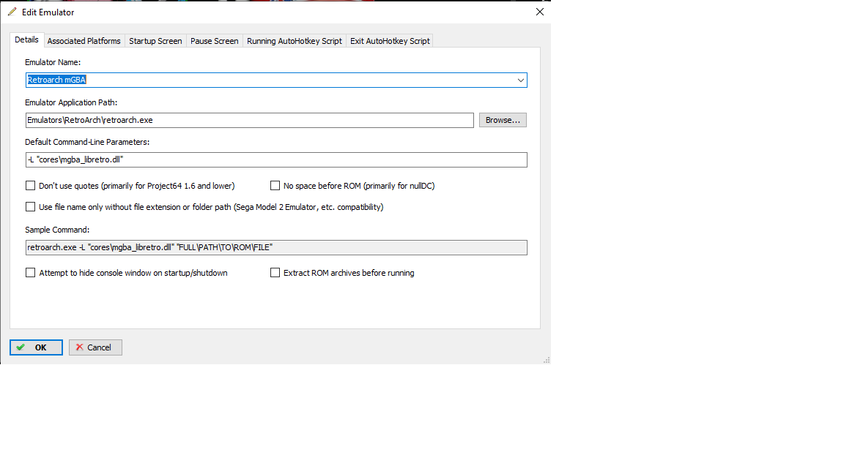
Task: Open the Running AutoHotkey Script tab
Action: pos(295,41)
